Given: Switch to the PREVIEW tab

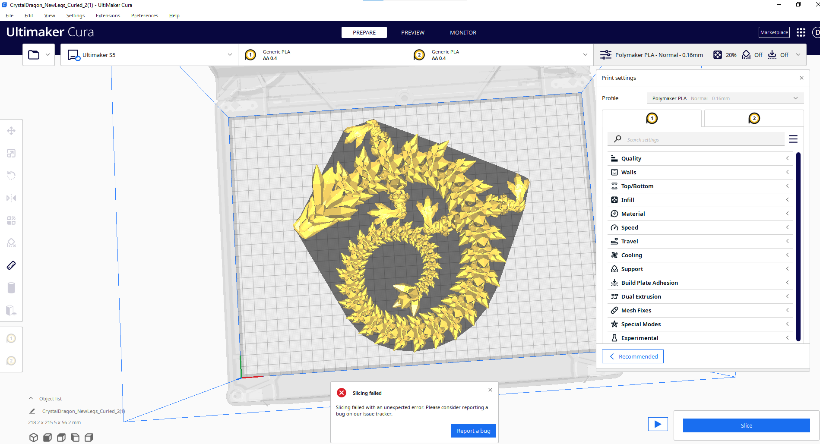Looking at the screenshot, I should click(x=412, y=32).
